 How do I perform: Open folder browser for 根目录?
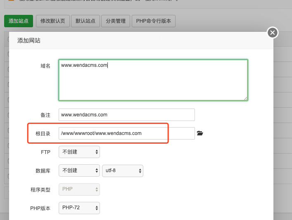200,133
